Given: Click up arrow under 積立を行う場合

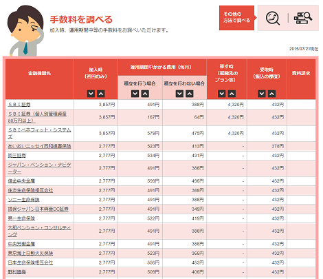Looking at the screenshot, I should tap(145, 94).
